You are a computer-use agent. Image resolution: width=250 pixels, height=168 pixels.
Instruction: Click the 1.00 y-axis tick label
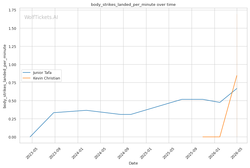(12, 65)
